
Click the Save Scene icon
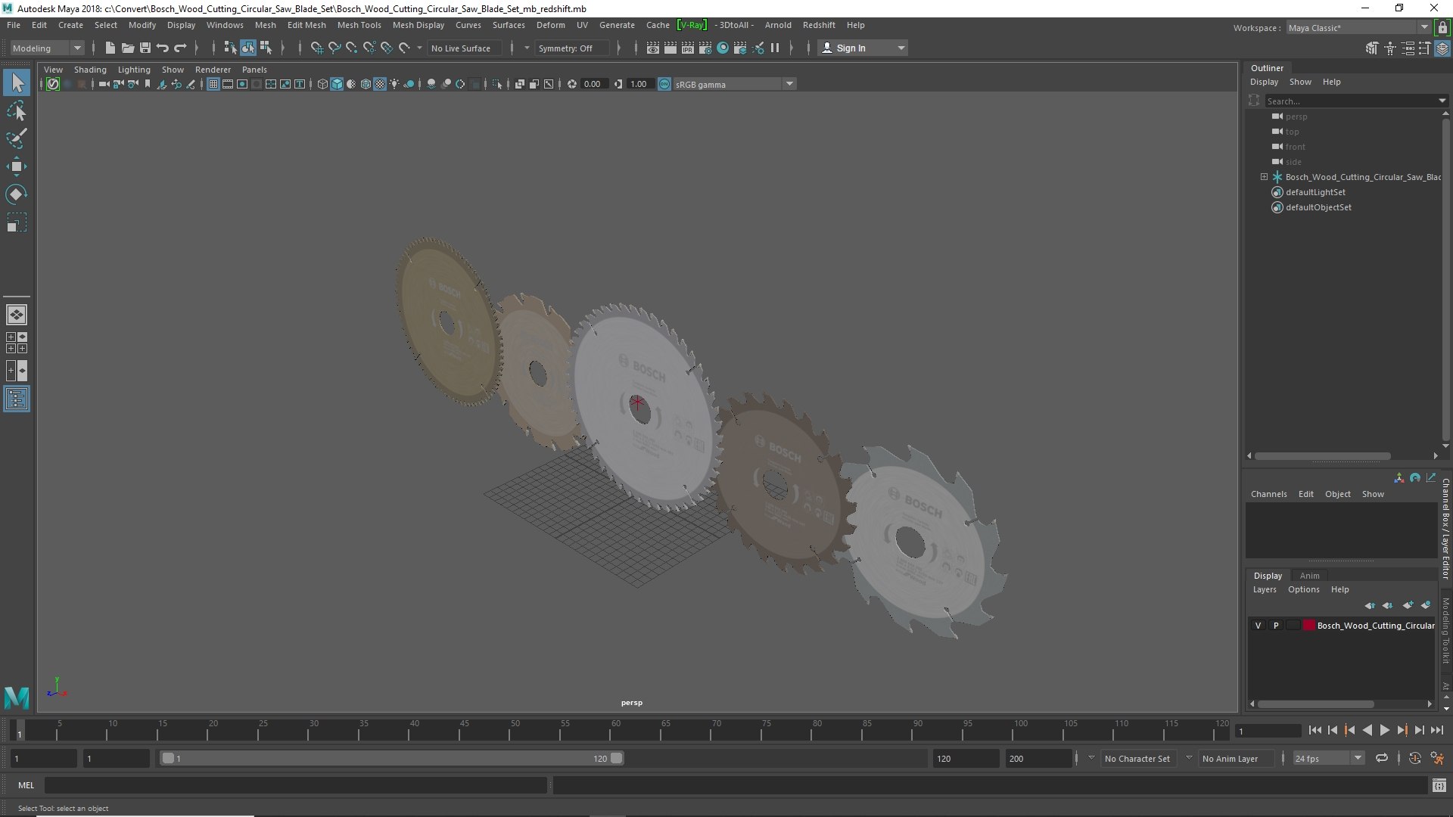pyautogui.click(x=145, y=48)
